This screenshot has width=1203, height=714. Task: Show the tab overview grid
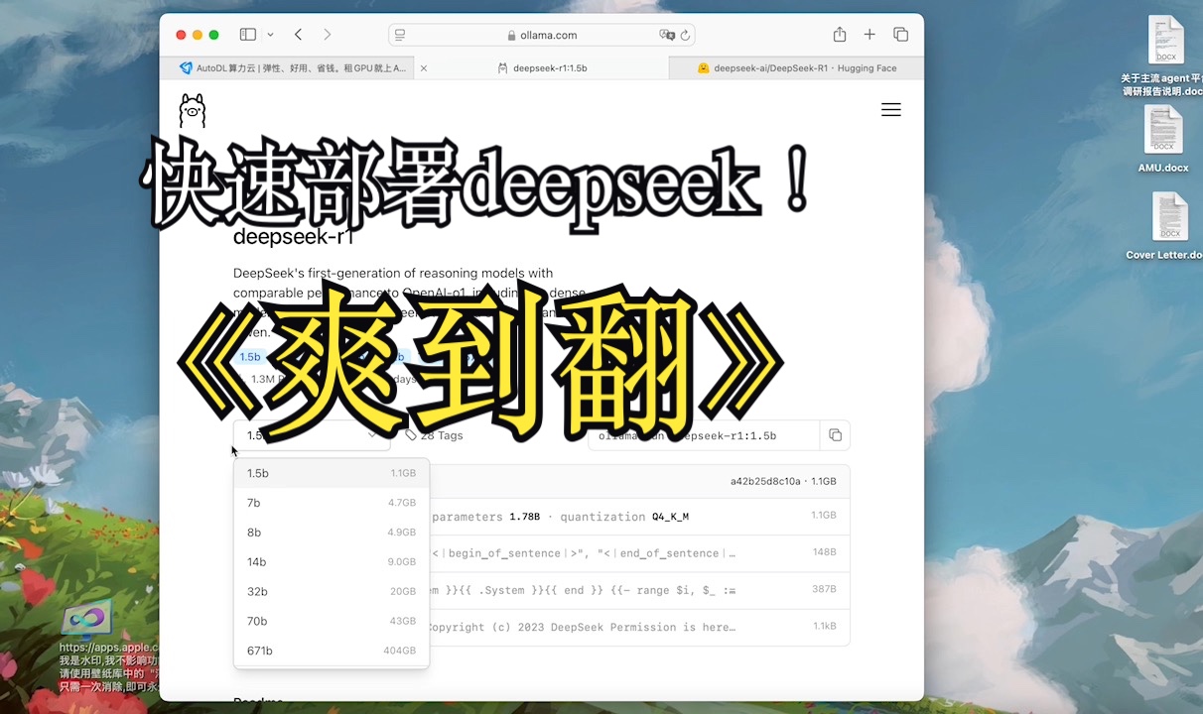(901, 34)
